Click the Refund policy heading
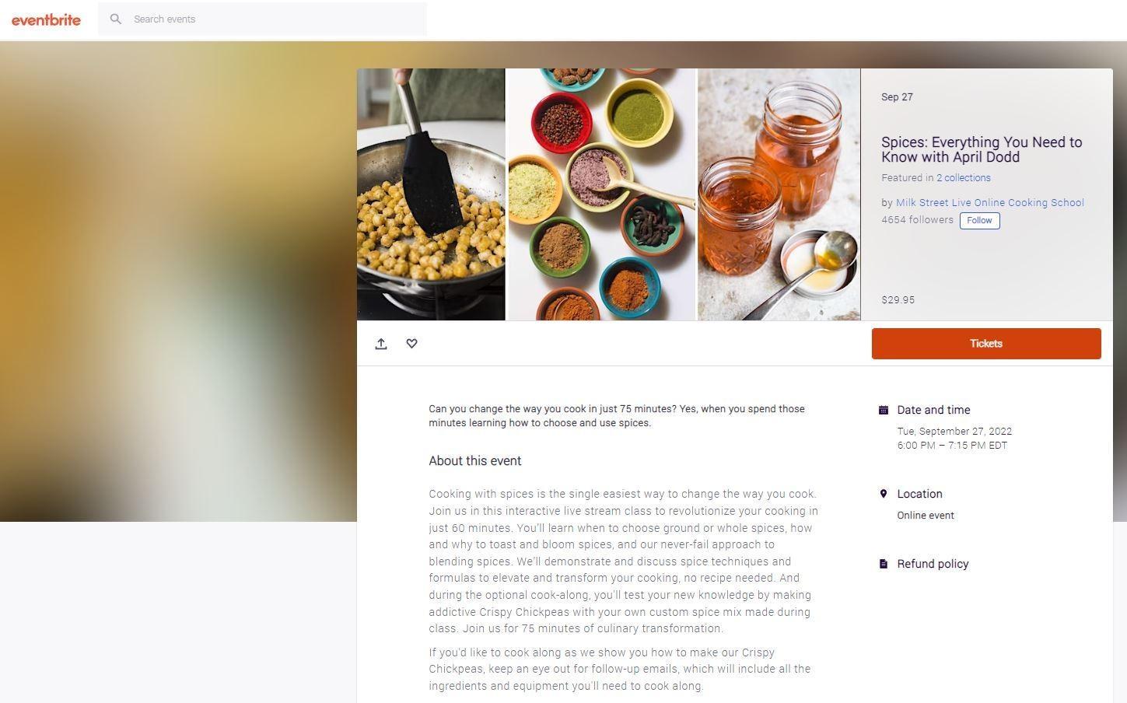 pyautogui.click(x=933, y=564)
